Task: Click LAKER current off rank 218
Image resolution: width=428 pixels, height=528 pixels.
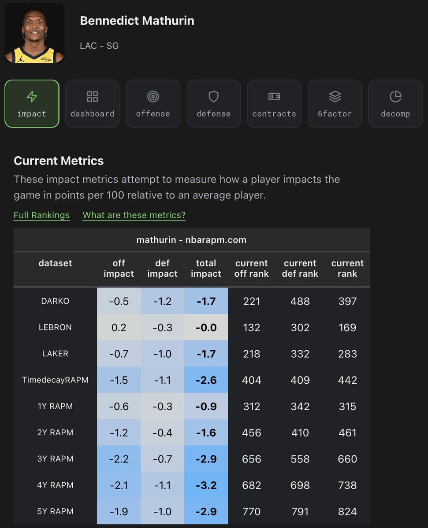Action: pyautogui.click(x=252, y=354)
